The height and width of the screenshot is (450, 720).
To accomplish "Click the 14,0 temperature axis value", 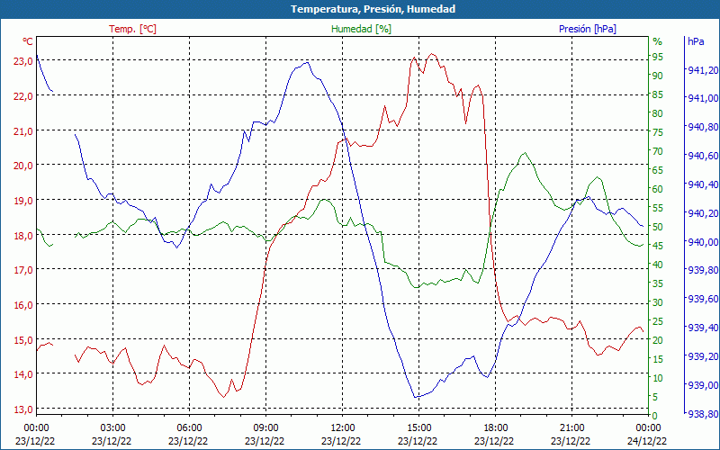I will 23,373.
